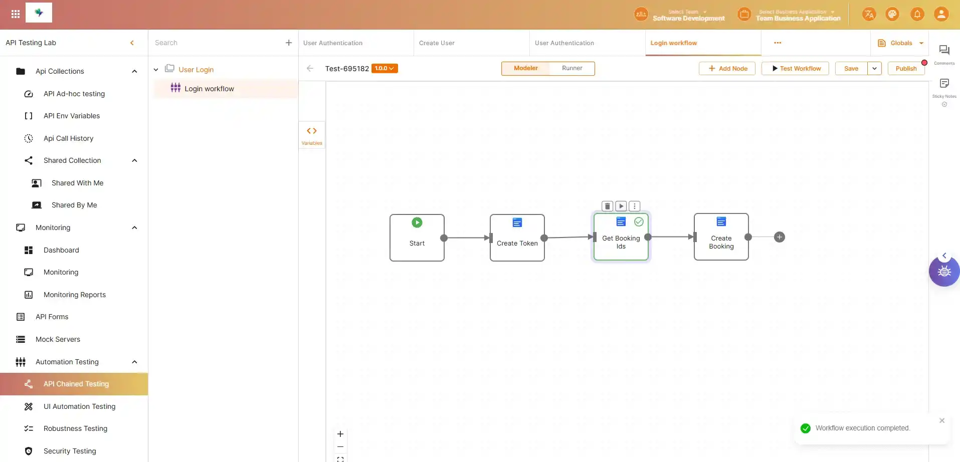Open Sticky Notes panel
The width and height of the screenshot is (960, 462).
[944, 87]
